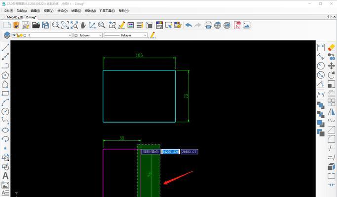This screenshot has width=337, height=197.
Task: Select the Rectangle drawing tool
Action: (5, 94)
